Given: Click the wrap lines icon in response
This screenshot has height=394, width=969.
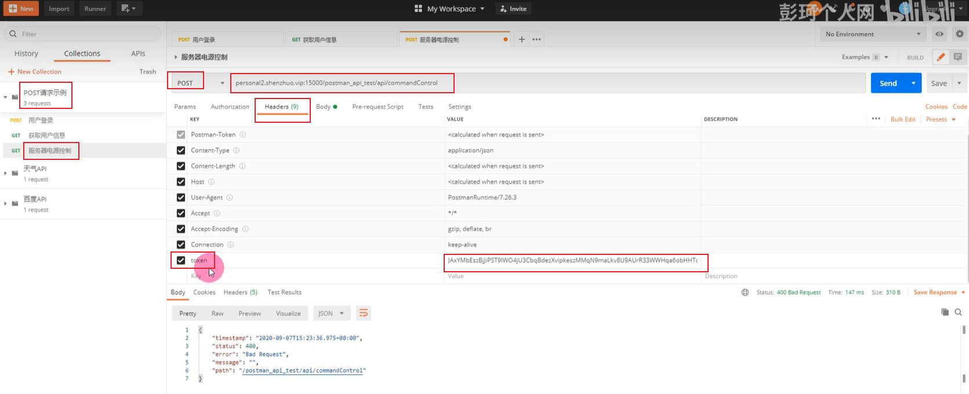Looking at the screenshot, I should click(363, 313).
